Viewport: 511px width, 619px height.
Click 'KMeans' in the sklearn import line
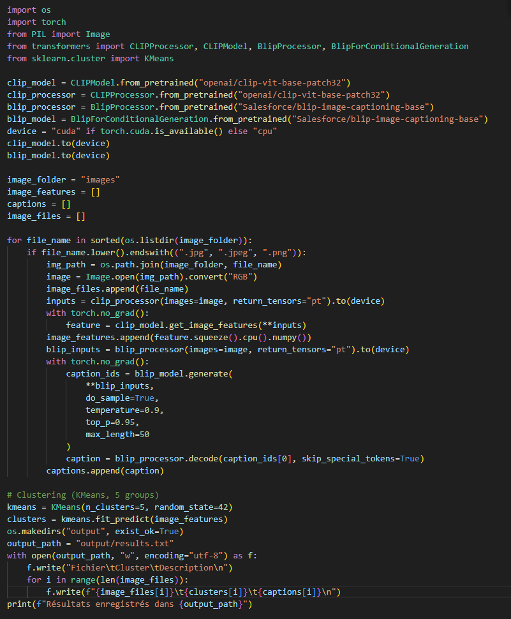click(159, 59)
